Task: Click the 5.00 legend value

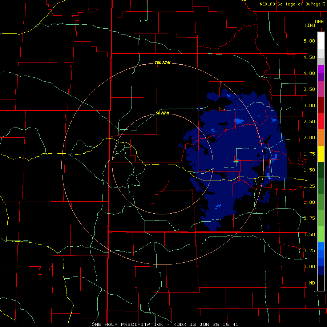Action: (309, 41)
